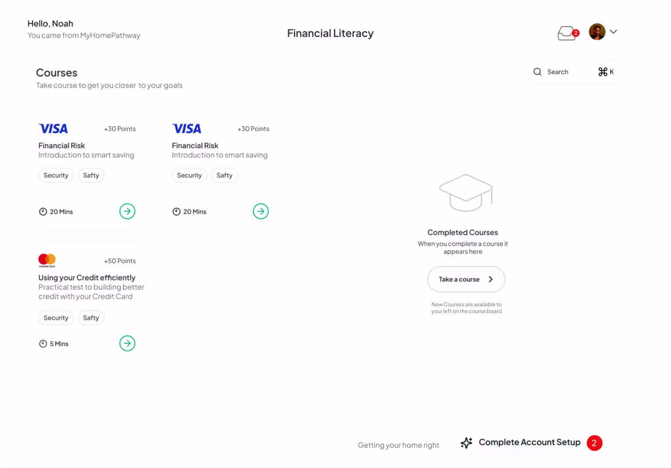Open the Using your Credit efficiently title
671x468 pixels.
[x=87, y=278]
